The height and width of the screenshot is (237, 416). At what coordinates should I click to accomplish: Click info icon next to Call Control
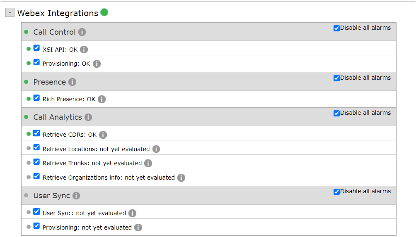tap(82, 32)
